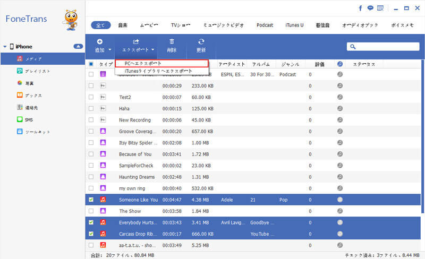Click the ringtone icon of Groove Coverage row

(103, 131)
